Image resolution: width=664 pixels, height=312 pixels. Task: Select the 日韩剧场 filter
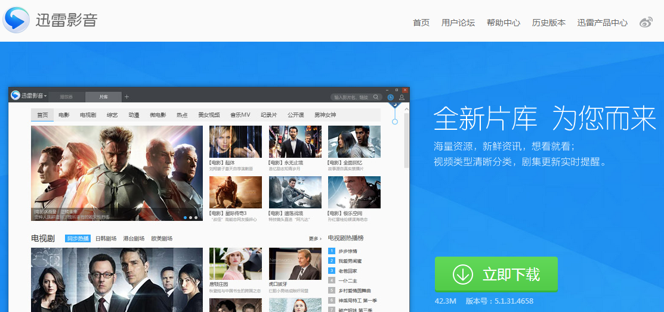[106, 238]
